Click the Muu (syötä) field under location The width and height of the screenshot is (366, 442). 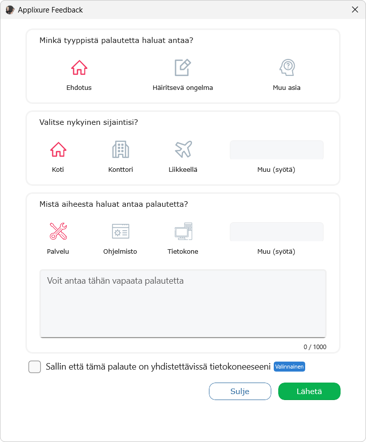click(x=276, y=149)
